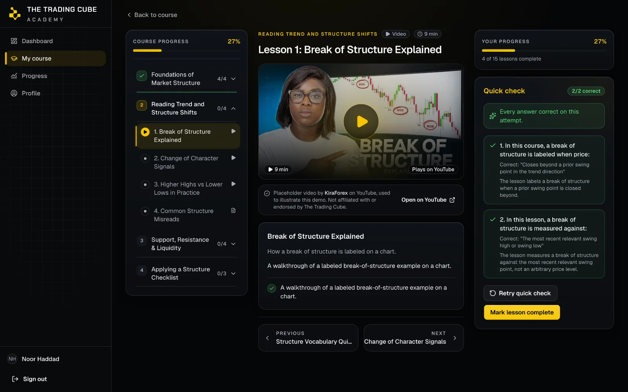Click Retry quick check button

[520, 293]
